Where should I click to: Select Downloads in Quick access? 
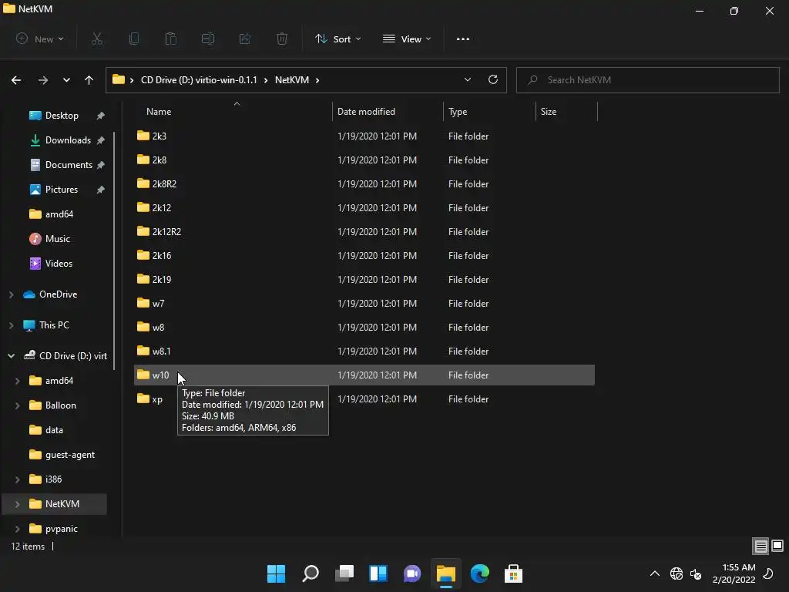(68, 140)
